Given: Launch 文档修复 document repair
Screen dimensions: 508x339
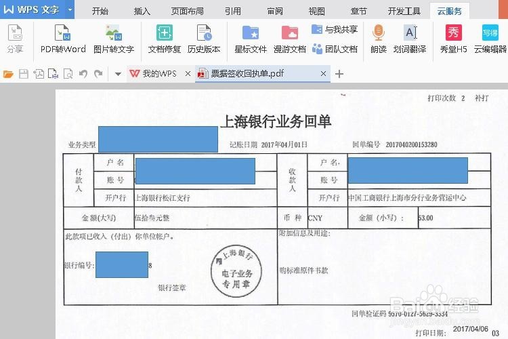Looking at the screenshot, I should [165, 38].
